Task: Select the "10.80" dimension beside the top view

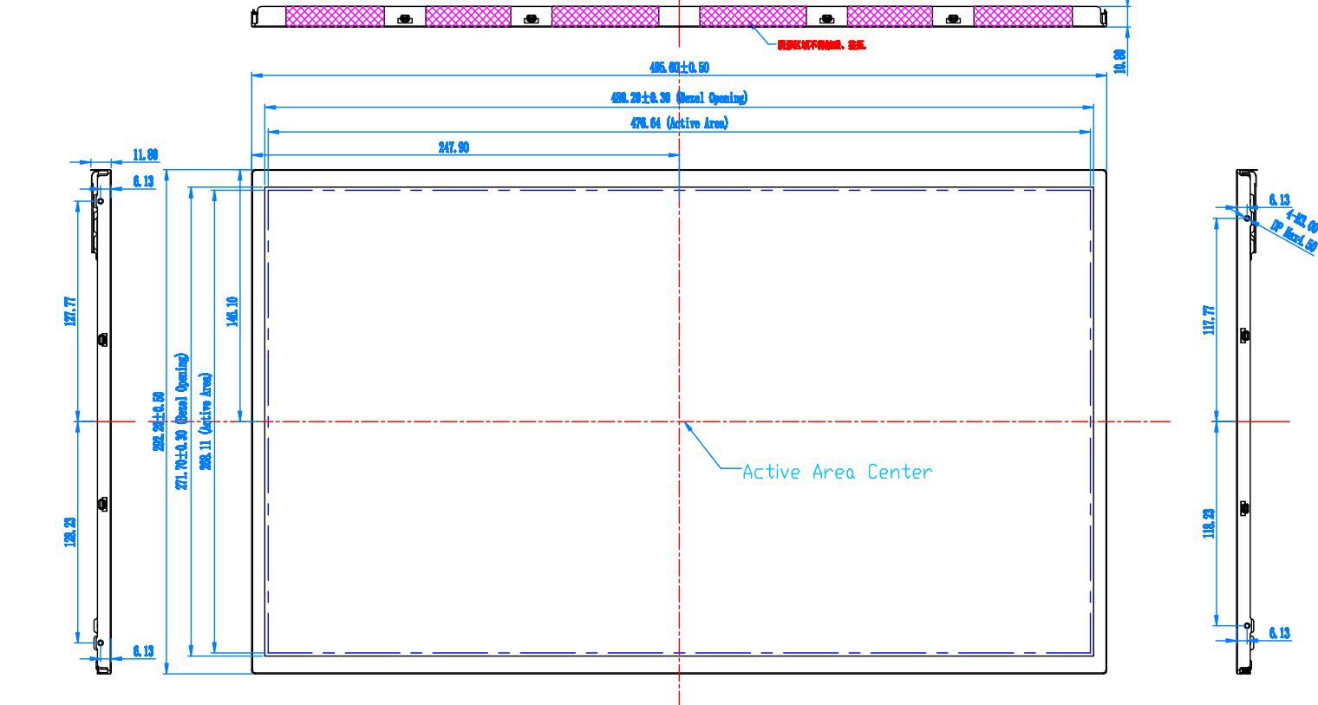Action: click(x=1119, y=62)
